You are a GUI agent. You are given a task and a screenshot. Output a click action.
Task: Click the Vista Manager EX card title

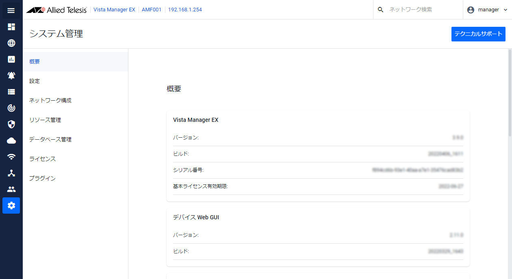(196, 120)
